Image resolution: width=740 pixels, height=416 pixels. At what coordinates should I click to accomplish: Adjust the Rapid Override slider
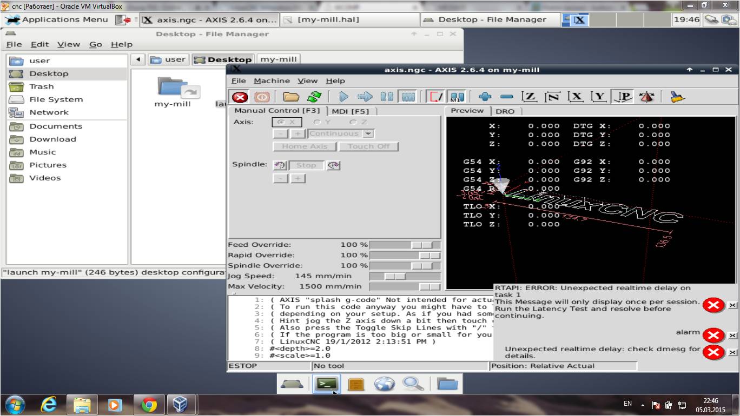click(405, 256)
